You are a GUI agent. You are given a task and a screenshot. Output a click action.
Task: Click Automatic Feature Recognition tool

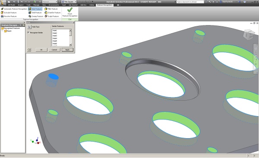(x=14, y=9)
